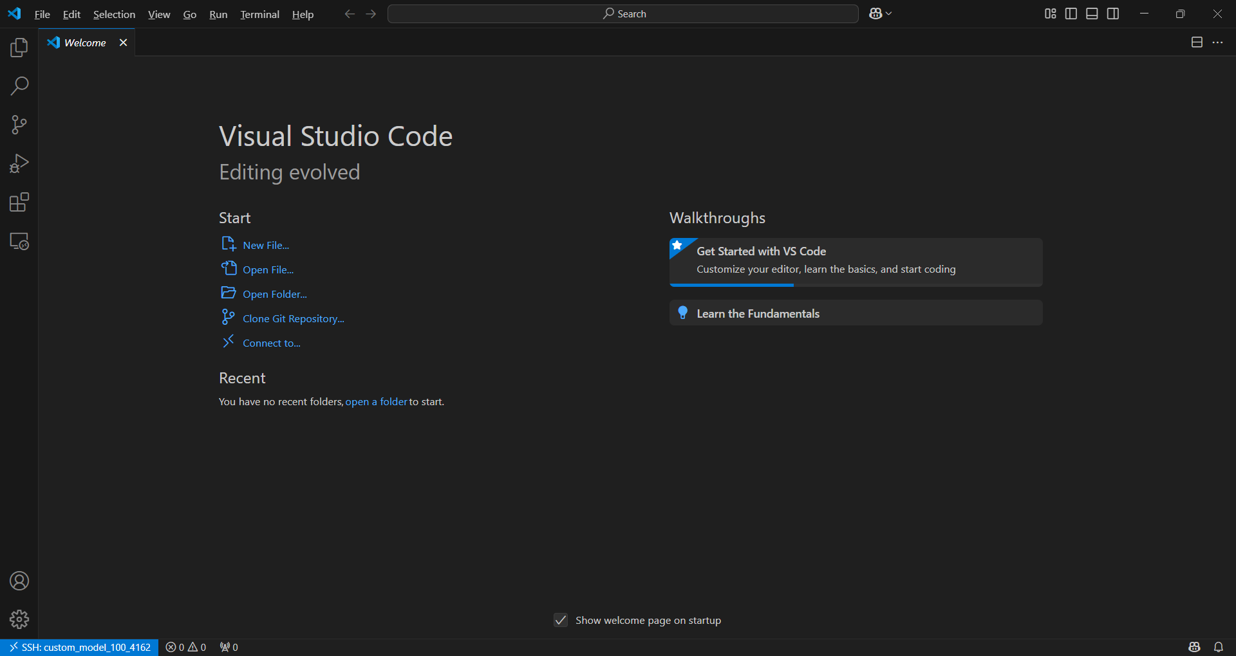The width and height of the screenshot is (1236, 656).
Task: Open the Run and Debug view
Action: (x=19, y=163)
